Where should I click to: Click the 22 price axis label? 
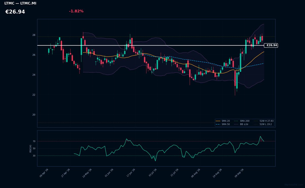34,95
